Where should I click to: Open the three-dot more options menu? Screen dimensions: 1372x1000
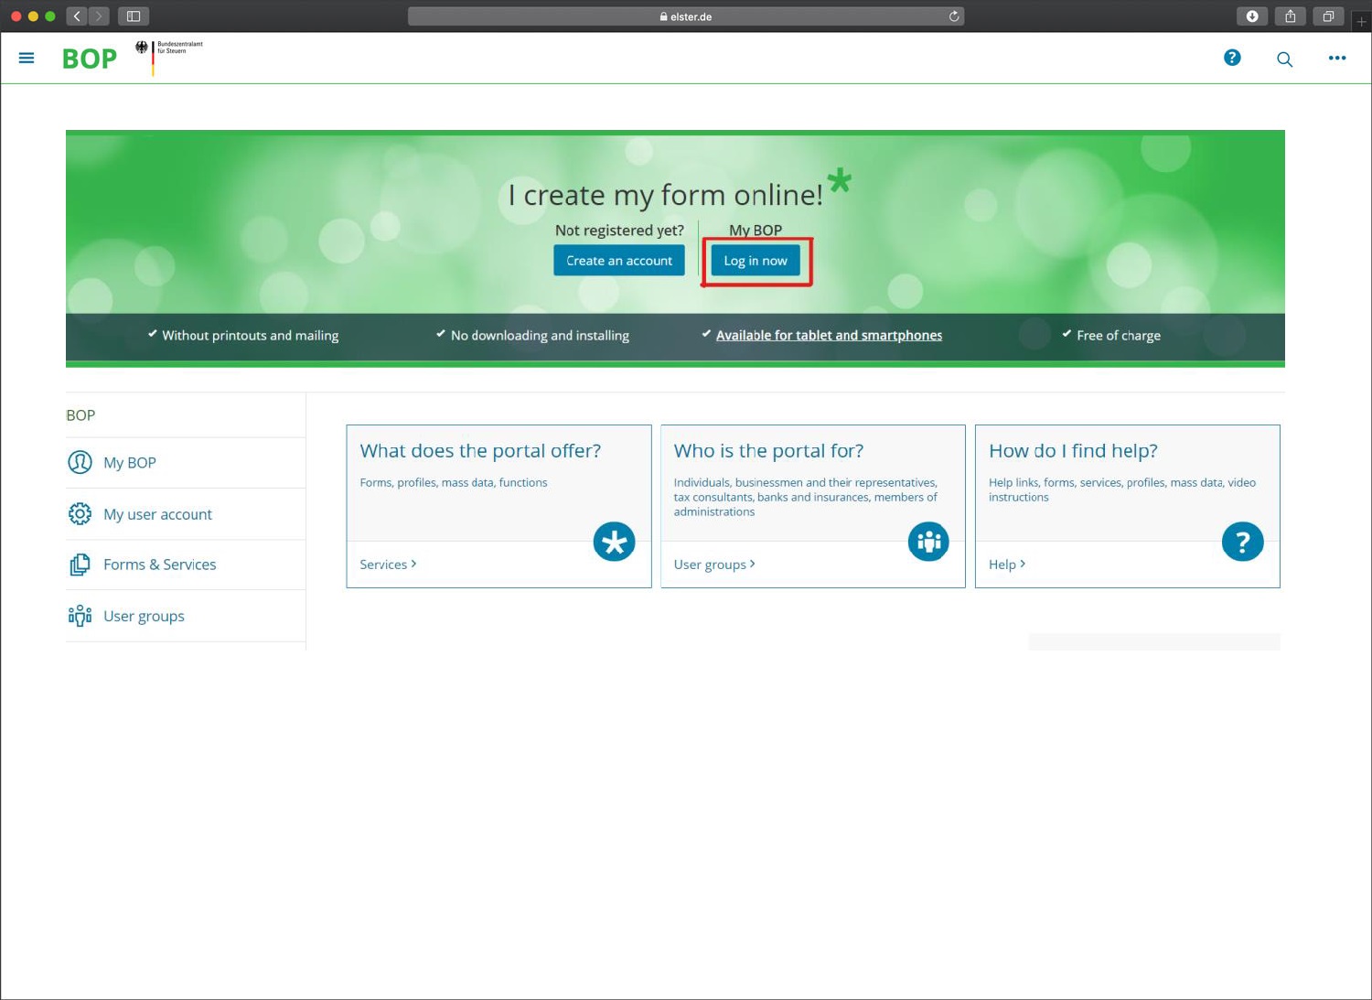click(1336, 58)
